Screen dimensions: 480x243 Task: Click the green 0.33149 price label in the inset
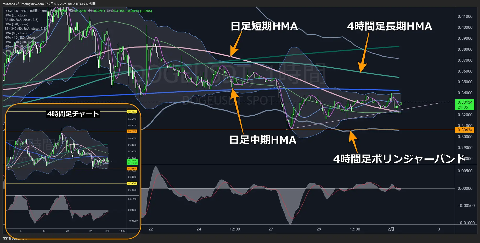coord(132,162)
